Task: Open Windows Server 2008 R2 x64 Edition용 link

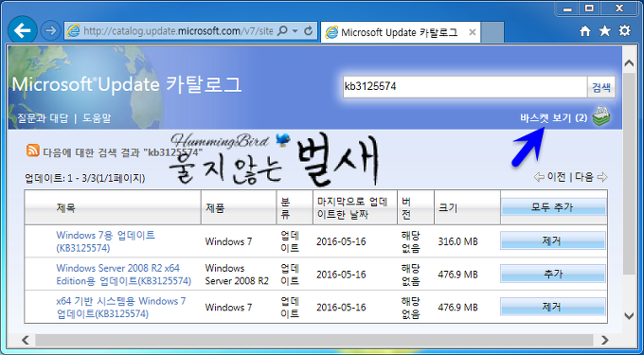Action: pos(124,275)
